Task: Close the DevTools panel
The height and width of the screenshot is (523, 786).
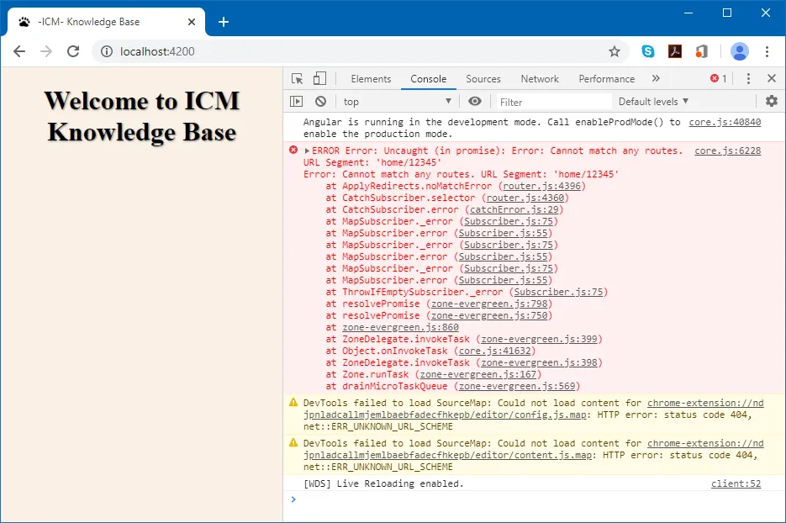Action: 772,78
